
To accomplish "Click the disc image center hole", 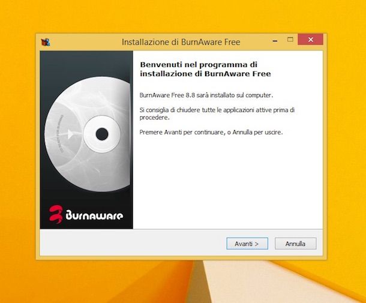I will (102, 134).
